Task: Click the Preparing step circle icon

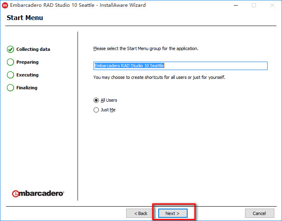Action: coord(10,62)
